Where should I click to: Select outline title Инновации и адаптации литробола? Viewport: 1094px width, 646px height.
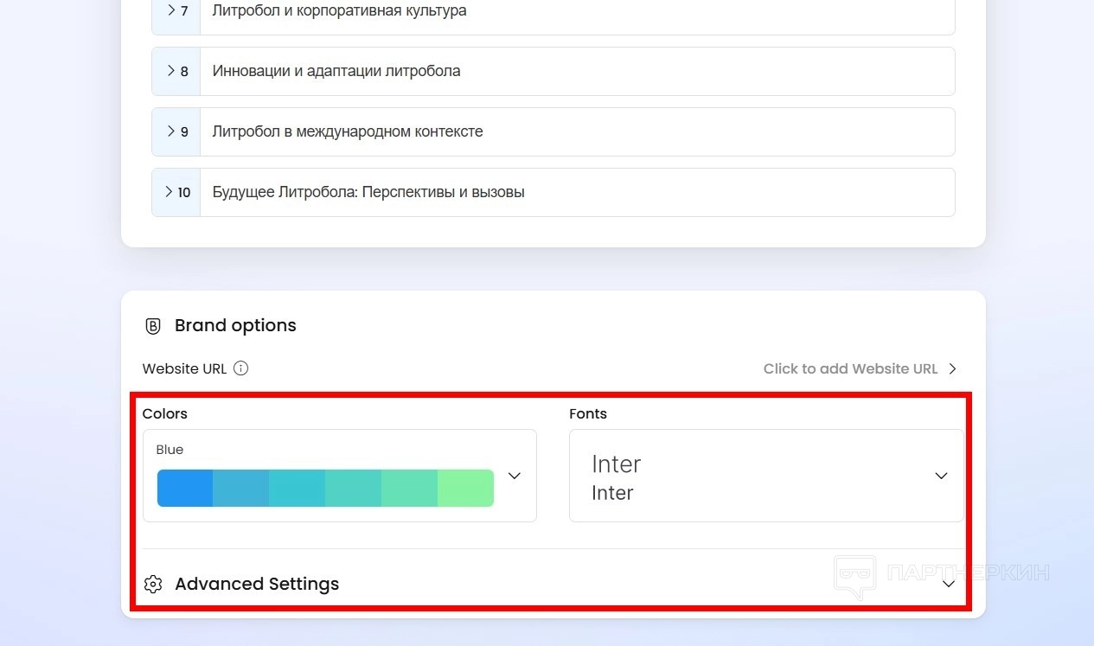tap(336, 71)
